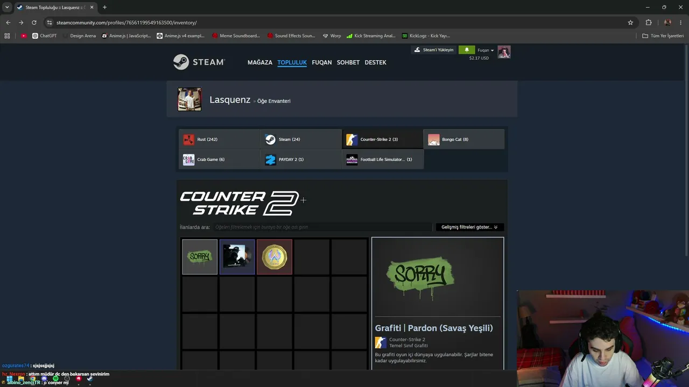Open the Tüm Yer İşaretleri bookmarks folder
The height and width of the screenshot is (387, 689).
point(663,36)
